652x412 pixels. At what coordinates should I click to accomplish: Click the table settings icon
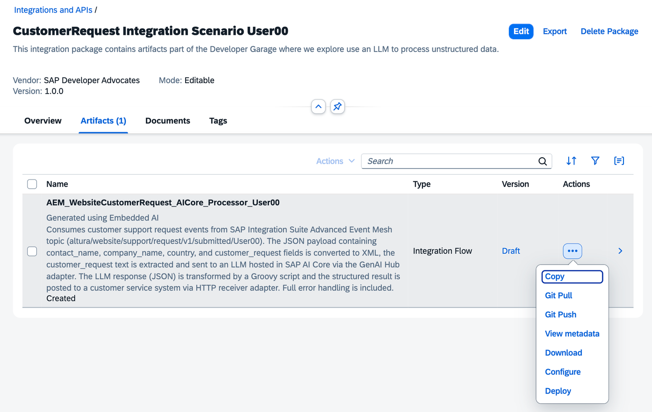click(619, 161)
